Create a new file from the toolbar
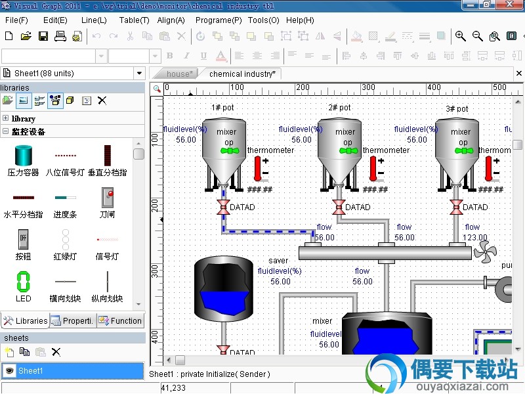 (x=9, y=36)
